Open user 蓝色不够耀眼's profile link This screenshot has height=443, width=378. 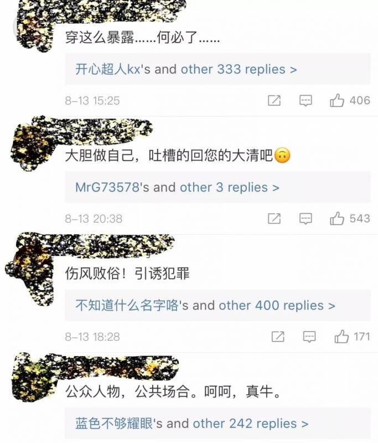(114, 424)
